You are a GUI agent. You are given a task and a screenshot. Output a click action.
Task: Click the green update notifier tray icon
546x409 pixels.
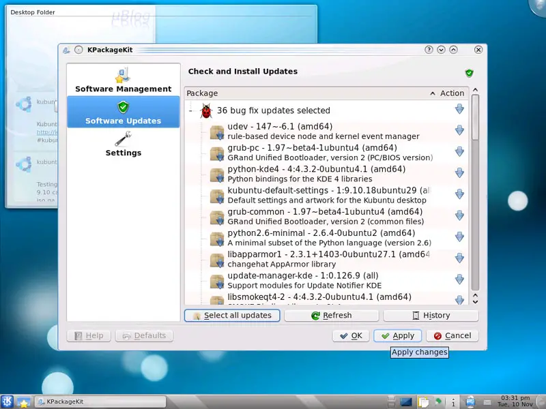click(438, 401)
